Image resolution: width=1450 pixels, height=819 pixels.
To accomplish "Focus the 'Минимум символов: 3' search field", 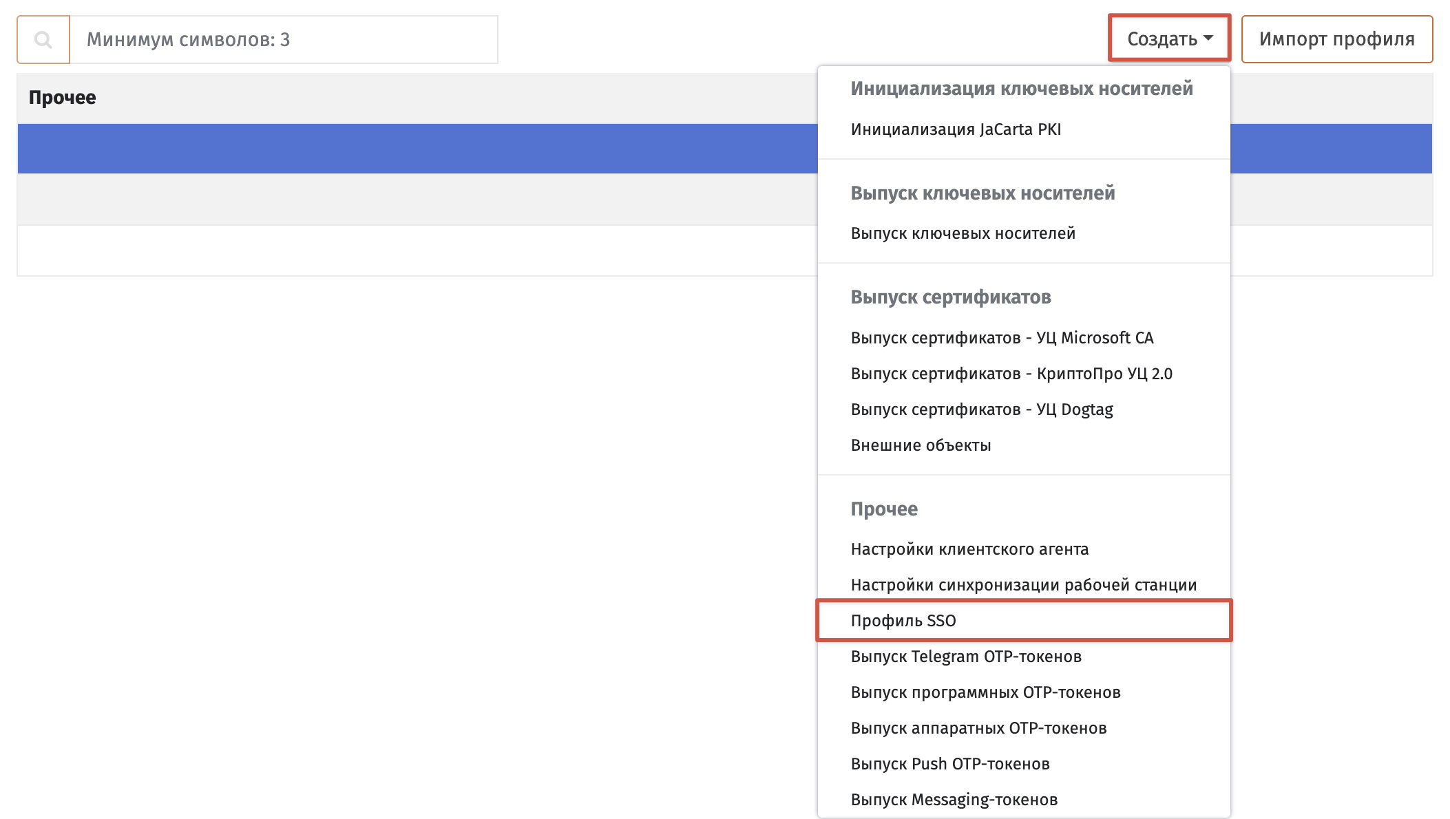I will [x=284, y=40].
